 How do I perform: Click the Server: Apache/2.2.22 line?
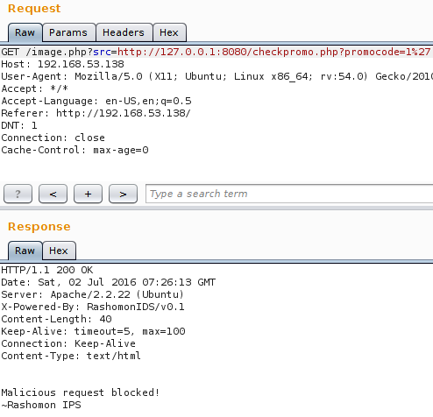[x=93, y=294]
